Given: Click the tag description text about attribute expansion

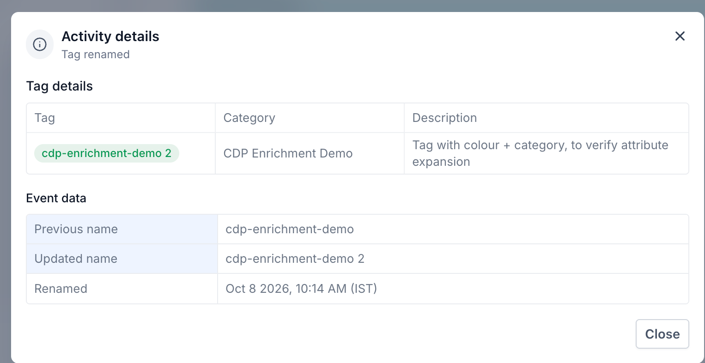Looking at the screenshot, I should pos(540,153).
